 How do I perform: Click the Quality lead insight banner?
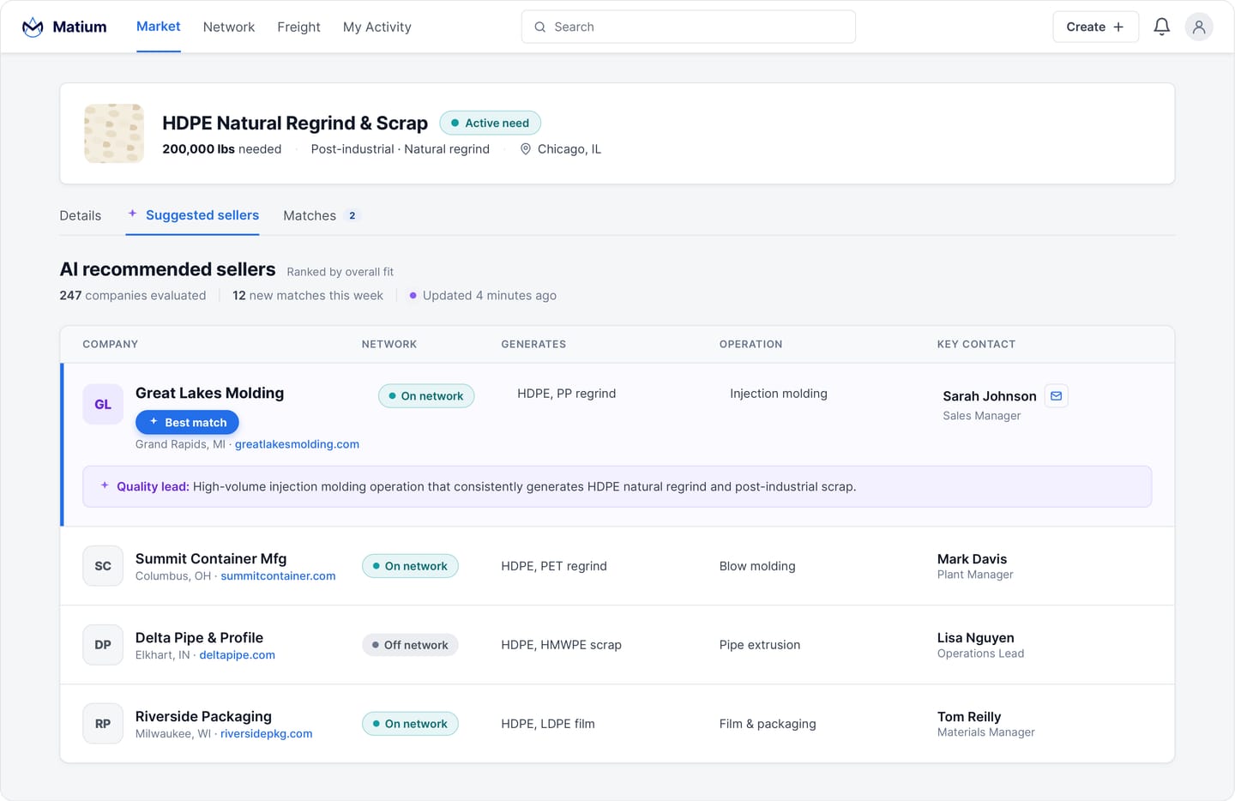[x=617, y=486]
